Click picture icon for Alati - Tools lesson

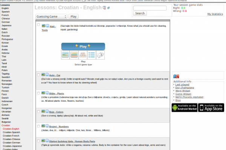coord(44,26)
